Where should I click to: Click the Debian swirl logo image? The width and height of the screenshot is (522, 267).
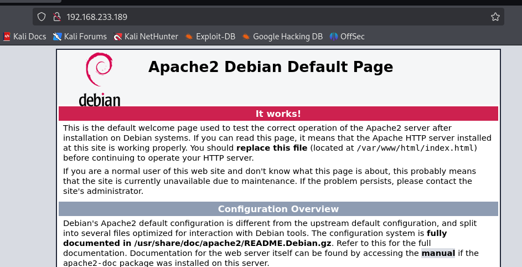(99, 79)
